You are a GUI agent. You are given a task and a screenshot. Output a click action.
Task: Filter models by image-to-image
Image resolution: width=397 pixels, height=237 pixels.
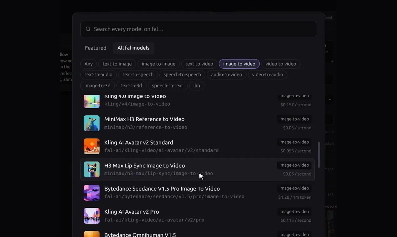(158, 64)
